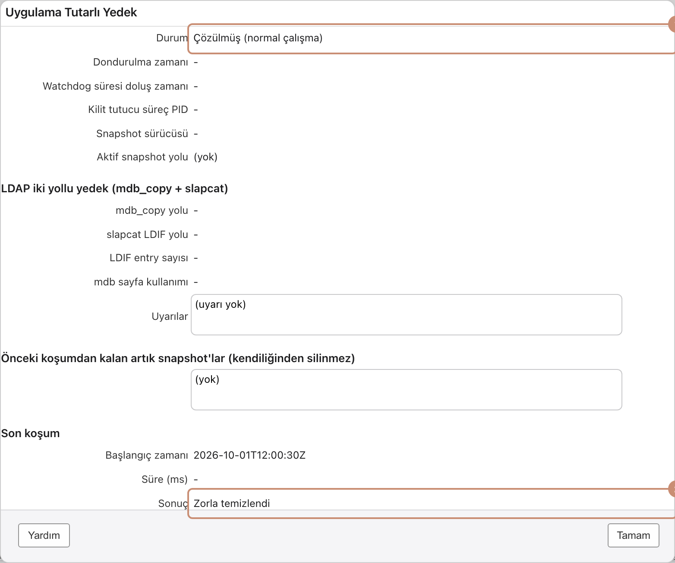Select the "Son koşum" section heading
The width and height of the screenshot is (675, 563).
(x=31, y=433)
